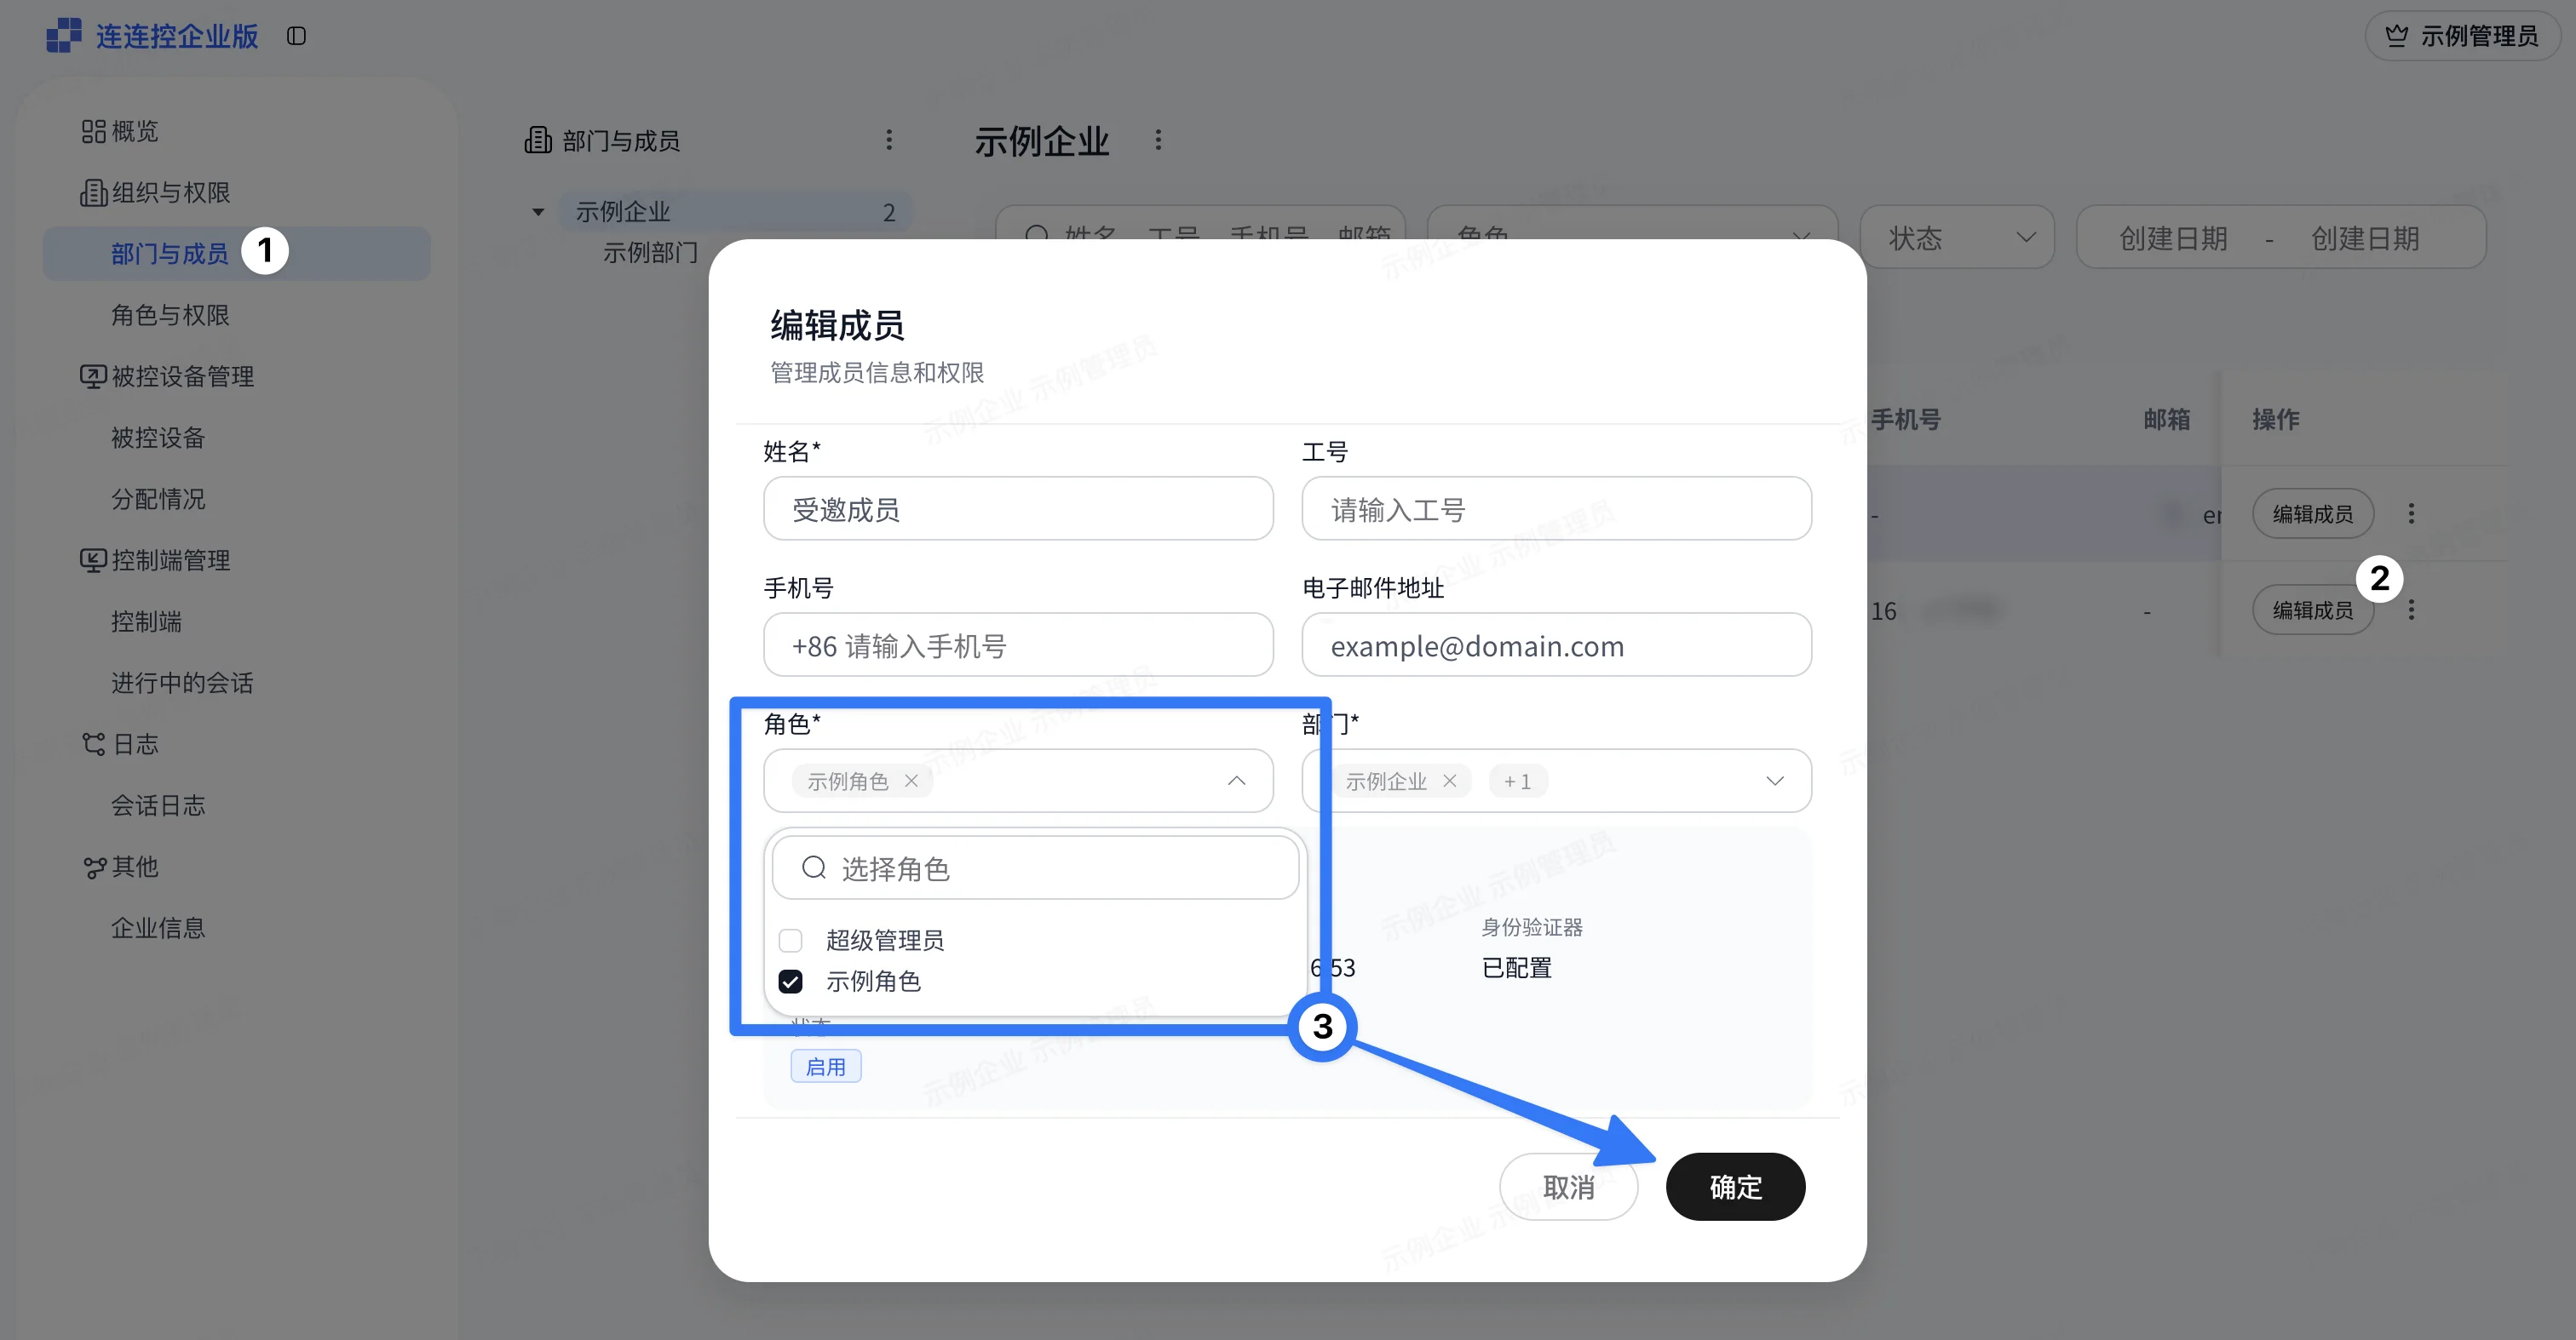This screenshot has height=1340, width=2576.
Task: Remove the 示例企业 department tag
Action: pyautogui.click(x=1449, y=781)
